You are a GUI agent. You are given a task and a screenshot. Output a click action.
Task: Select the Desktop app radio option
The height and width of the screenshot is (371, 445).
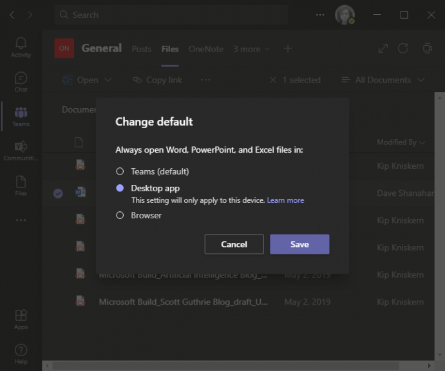tap(120, 188)
